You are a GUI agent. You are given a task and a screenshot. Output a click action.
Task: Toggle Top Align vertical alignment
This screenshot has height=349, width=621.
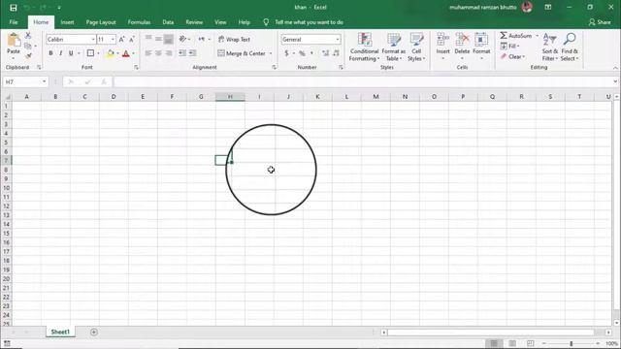pos(148,39)
